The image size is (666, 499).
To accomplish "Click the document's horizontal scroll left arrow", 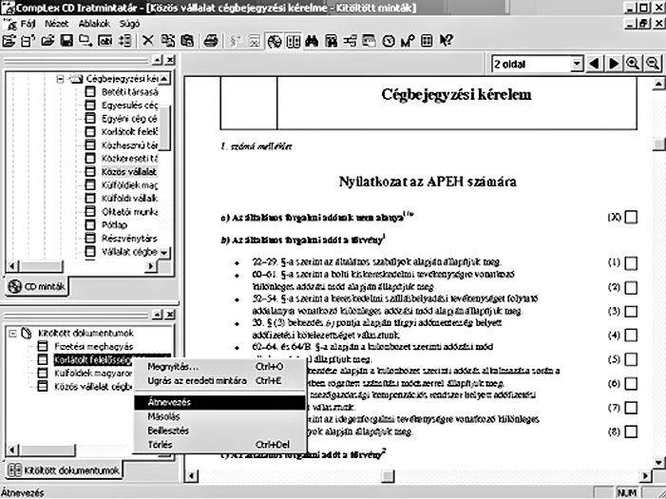I will [x=192, y=475].
